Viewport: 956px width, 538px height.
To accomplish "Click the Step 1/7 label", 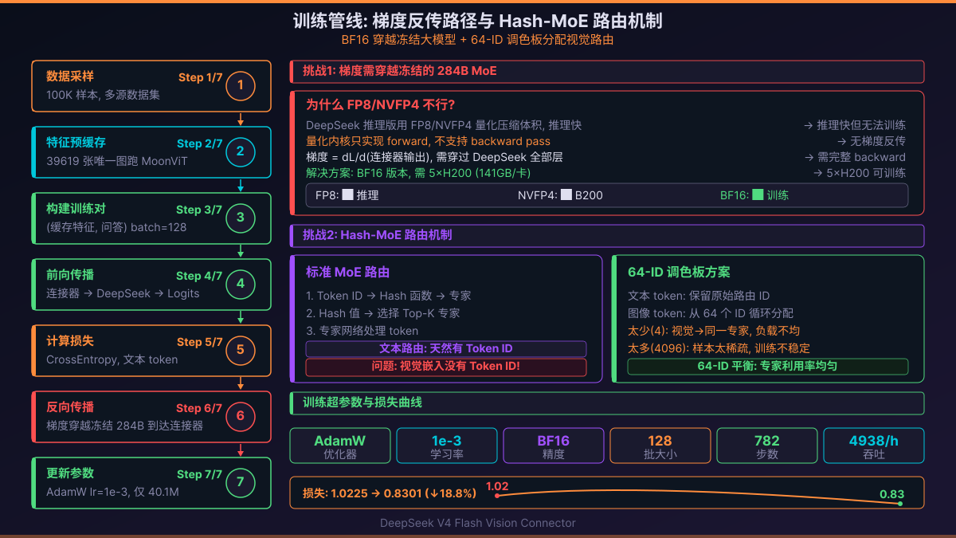I will coord(201,77).
